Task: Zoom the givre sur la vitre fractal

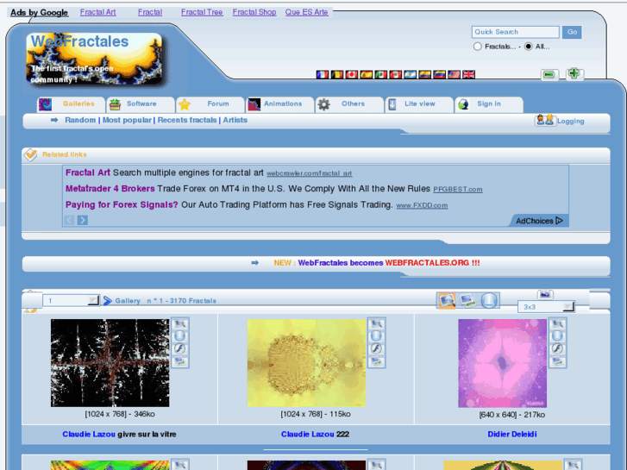Action: [180, 324]
